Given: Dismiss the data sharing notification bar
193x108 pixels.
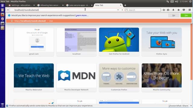Looking at the screenshot, I should 191,106.
